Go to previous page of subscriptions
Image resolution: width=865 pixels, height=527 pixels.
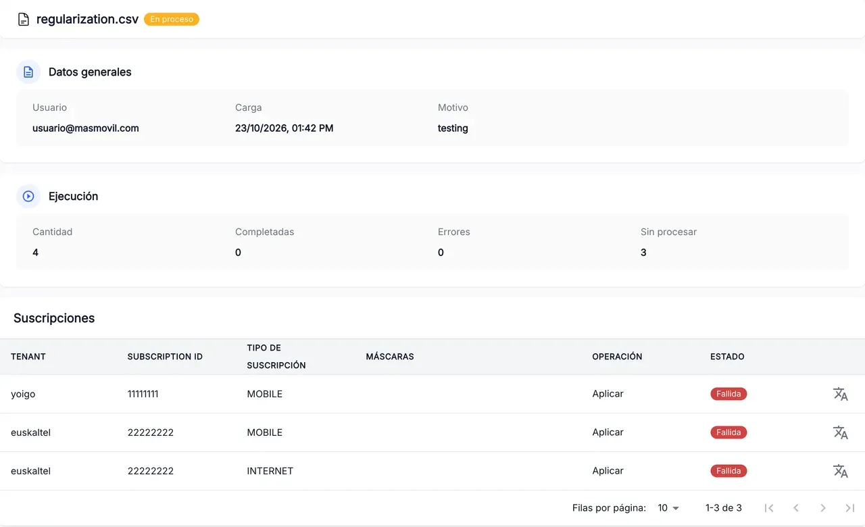(796, 508)
